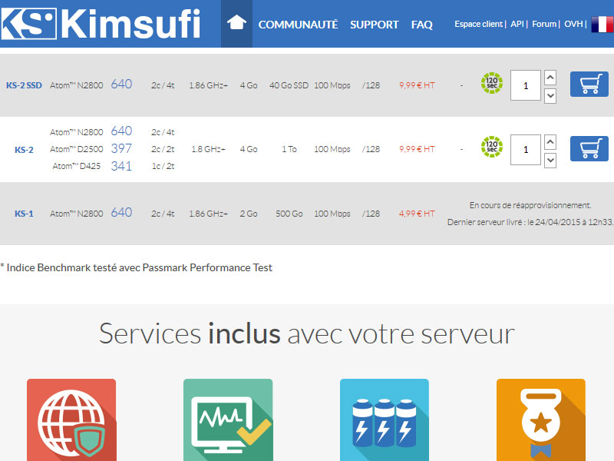Viewport: 614px width, 461px height.
Task: Open the FAQ menu
Action: pos(421,25)
